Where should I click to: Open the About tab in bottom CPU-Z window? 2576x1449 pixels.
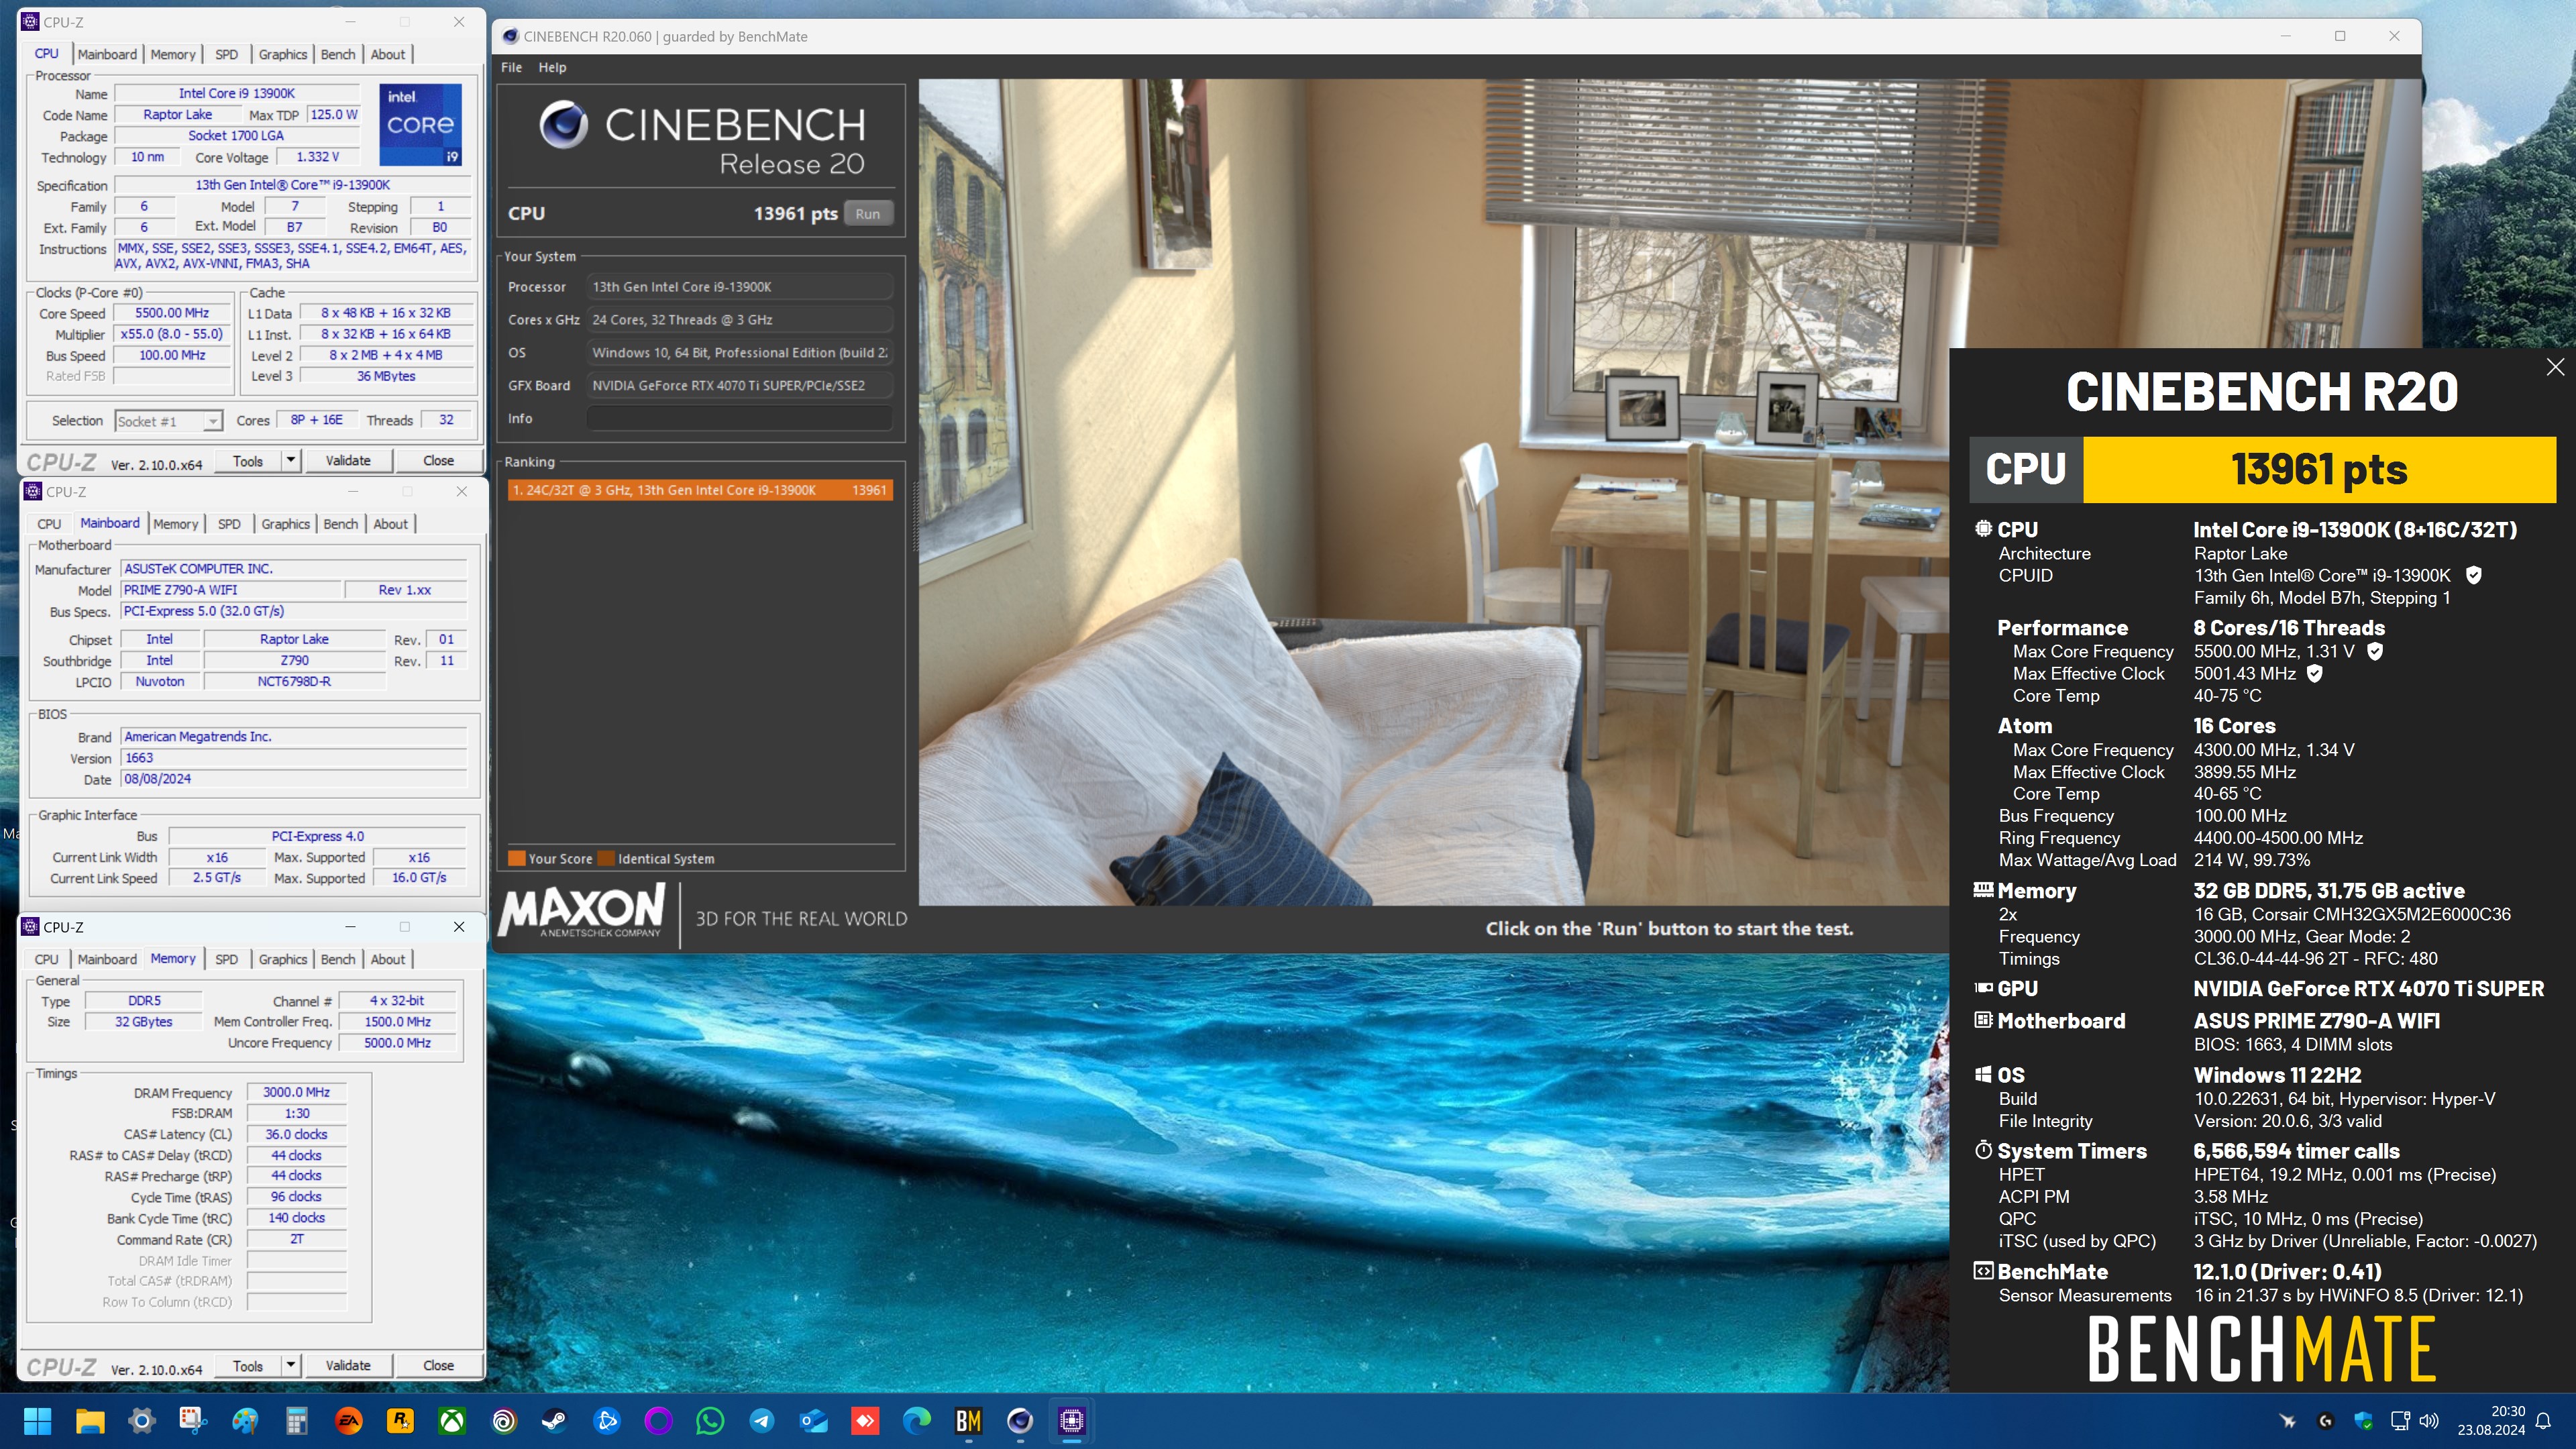[x=388, y=958]
